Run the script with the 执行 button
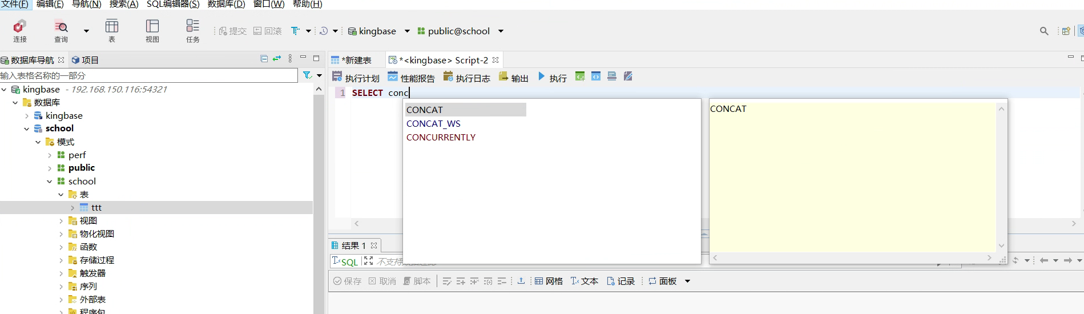Screen dimensions: 1084x314 click(552, 78)
